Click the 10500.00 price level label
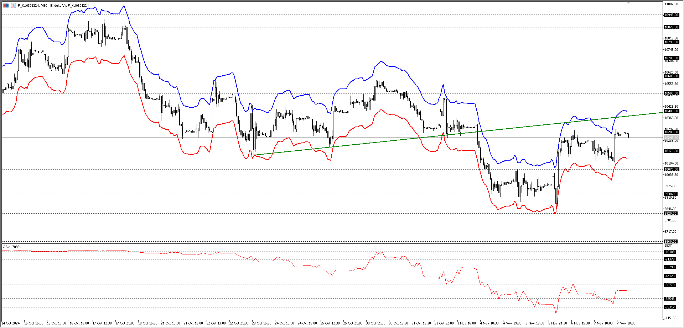 tap(671, 93)
